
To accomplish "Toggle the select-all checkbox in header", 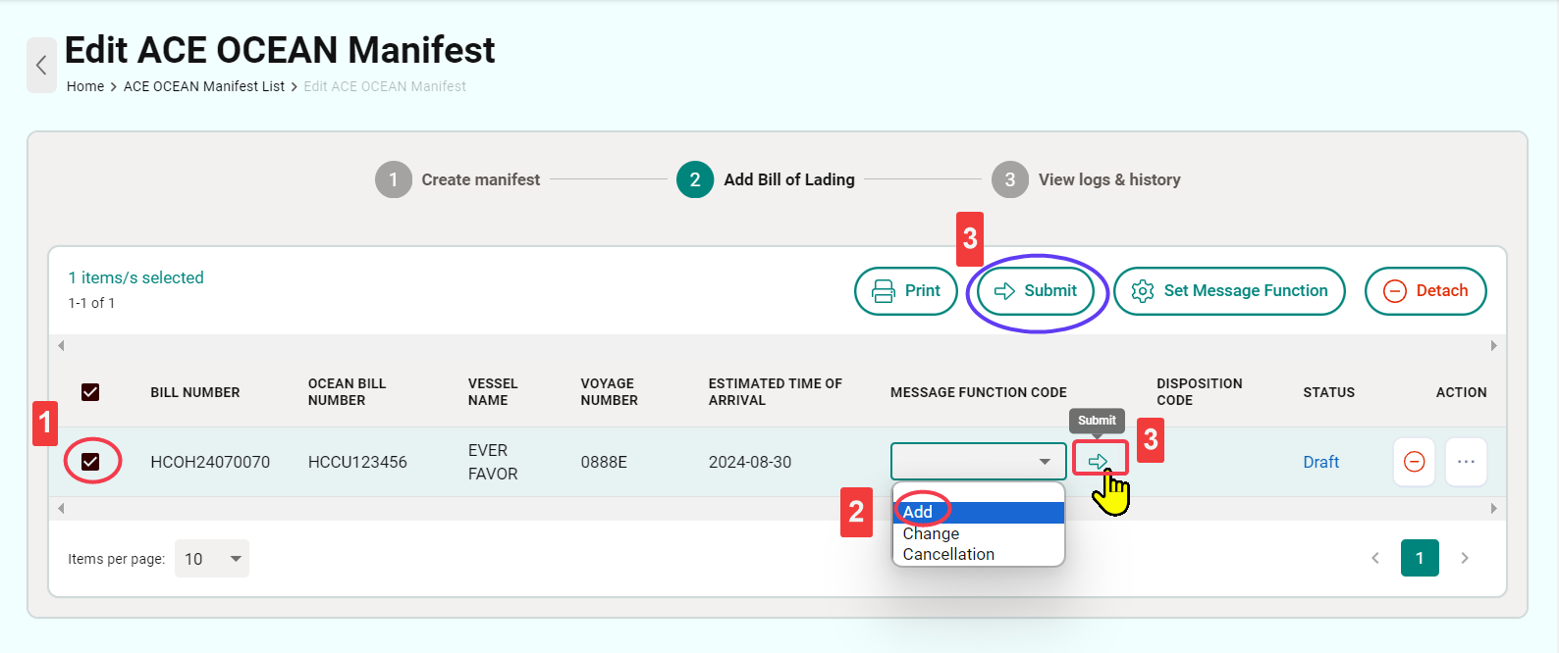I will tap(90, 392).
